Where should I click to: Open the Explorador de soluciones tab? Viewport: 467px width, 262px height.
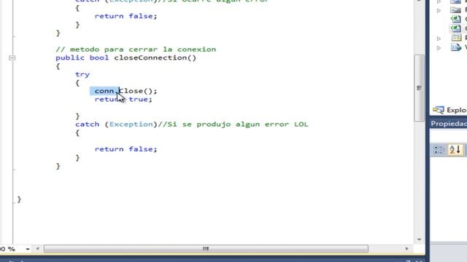pos(449,110)
